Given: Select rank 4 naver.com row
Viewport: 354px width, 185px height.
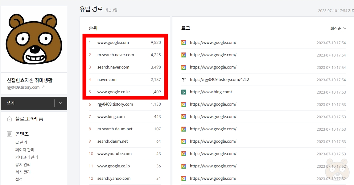Looking at the screenshot, I should [x=125, y=80].
